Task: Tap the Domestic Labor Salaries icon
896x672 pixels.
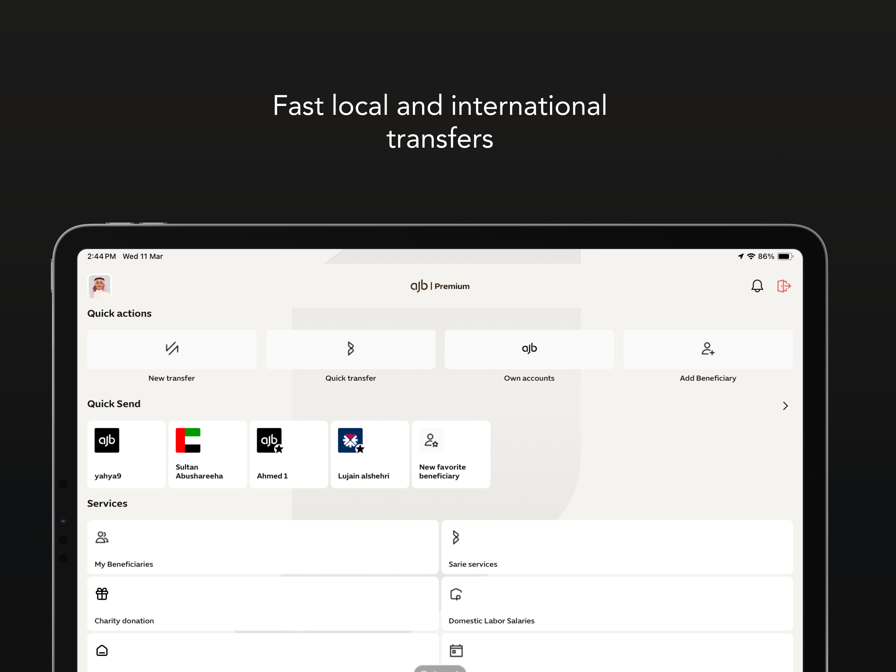Action: pyautogui.click(x=456, y=594)
